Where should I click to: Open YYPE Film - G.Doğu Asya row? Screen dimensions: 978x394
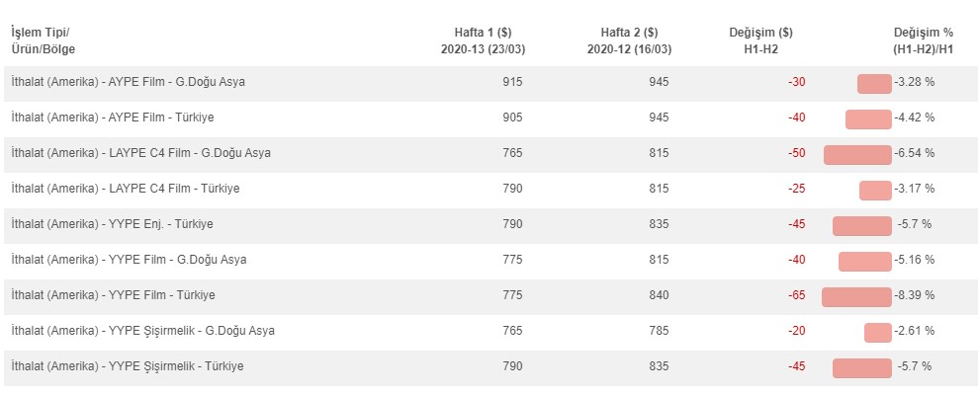pyautogui.click(x=489, y=260)
